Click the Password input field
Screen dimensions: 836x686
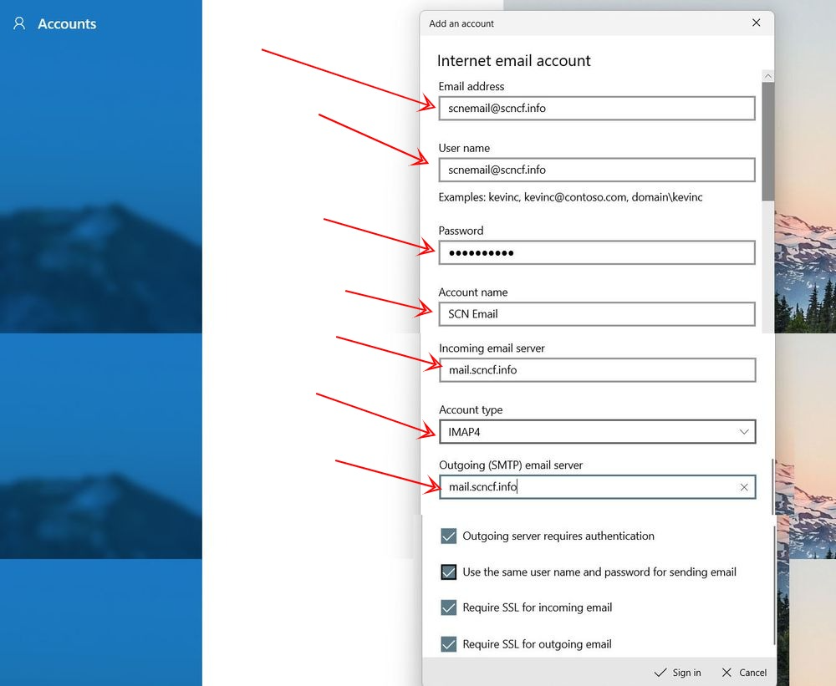[597, 252]
